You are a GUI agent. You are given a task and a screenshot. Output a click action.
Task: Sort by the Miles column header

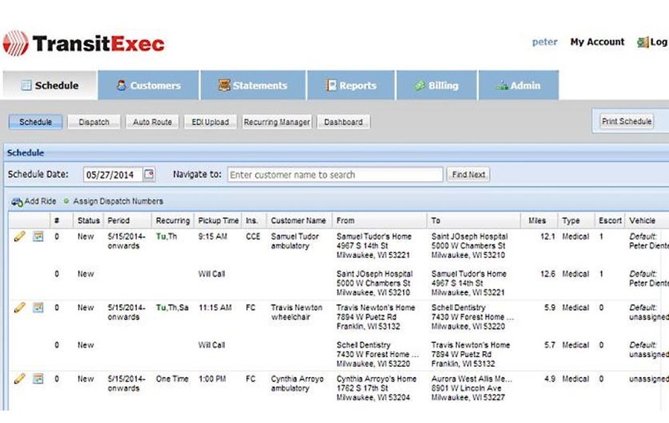click(539, 221)
